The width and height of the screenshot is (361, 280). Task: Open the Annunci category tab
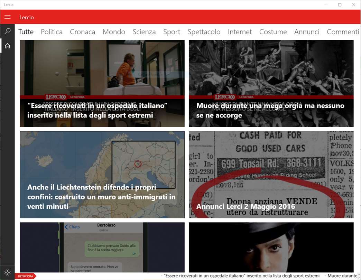coord(307,32)
